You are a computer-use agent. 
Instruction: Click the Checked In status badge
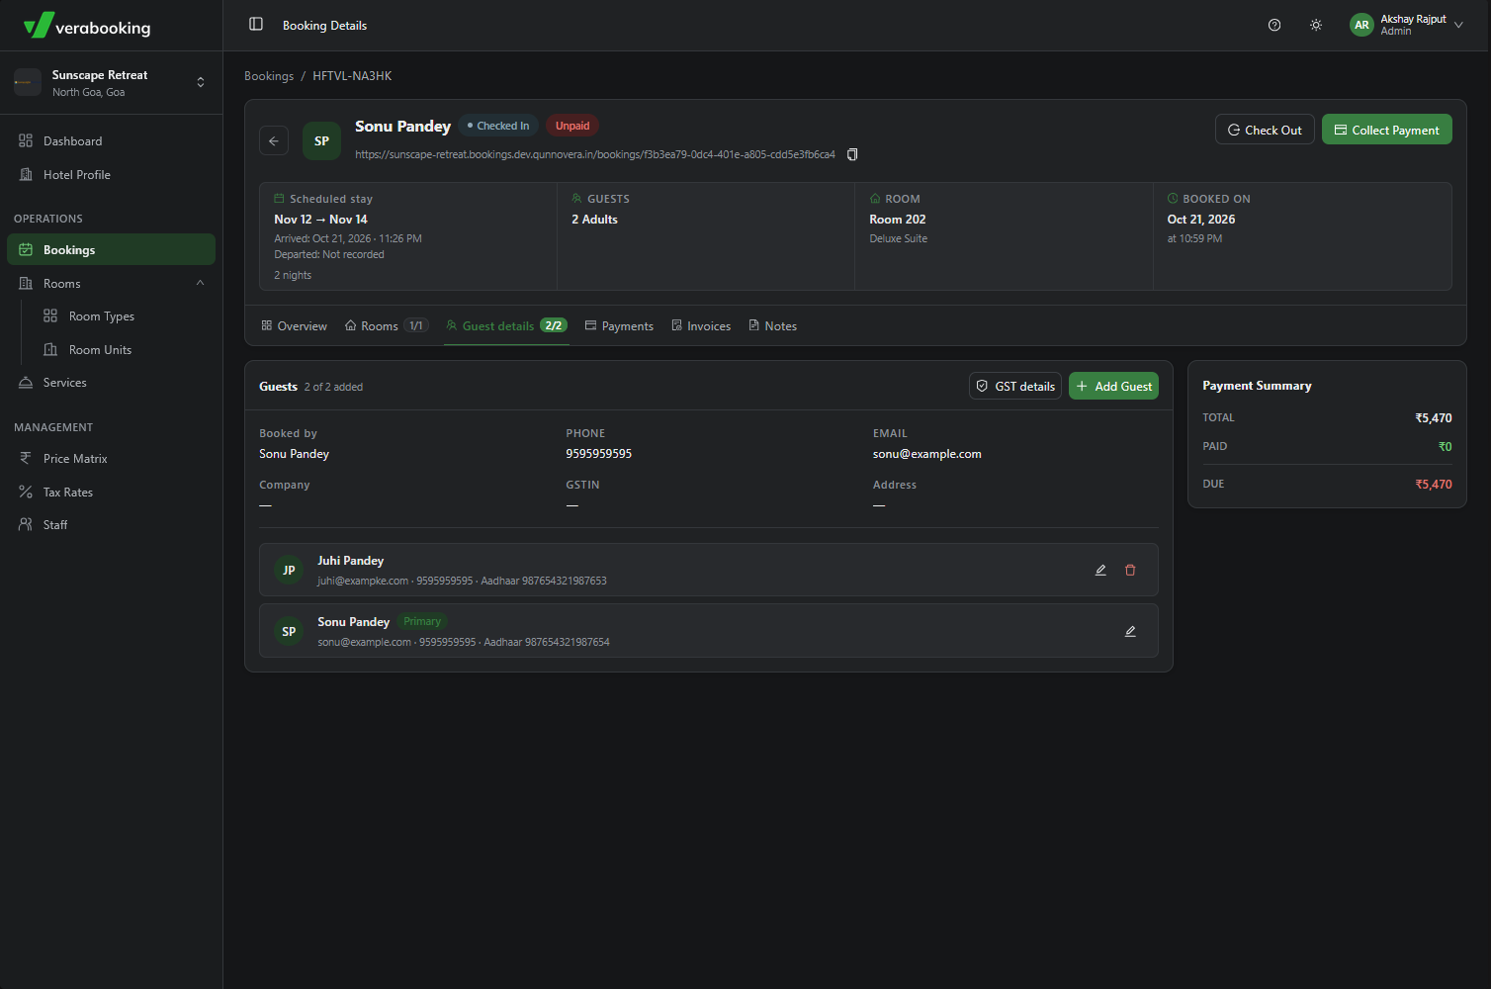tap(498, 126)
